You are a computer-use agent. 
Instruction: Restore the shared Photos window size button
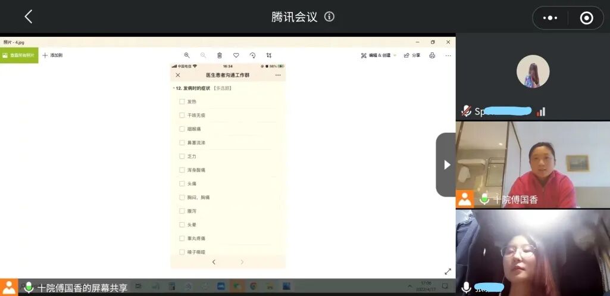click(433, 42)
